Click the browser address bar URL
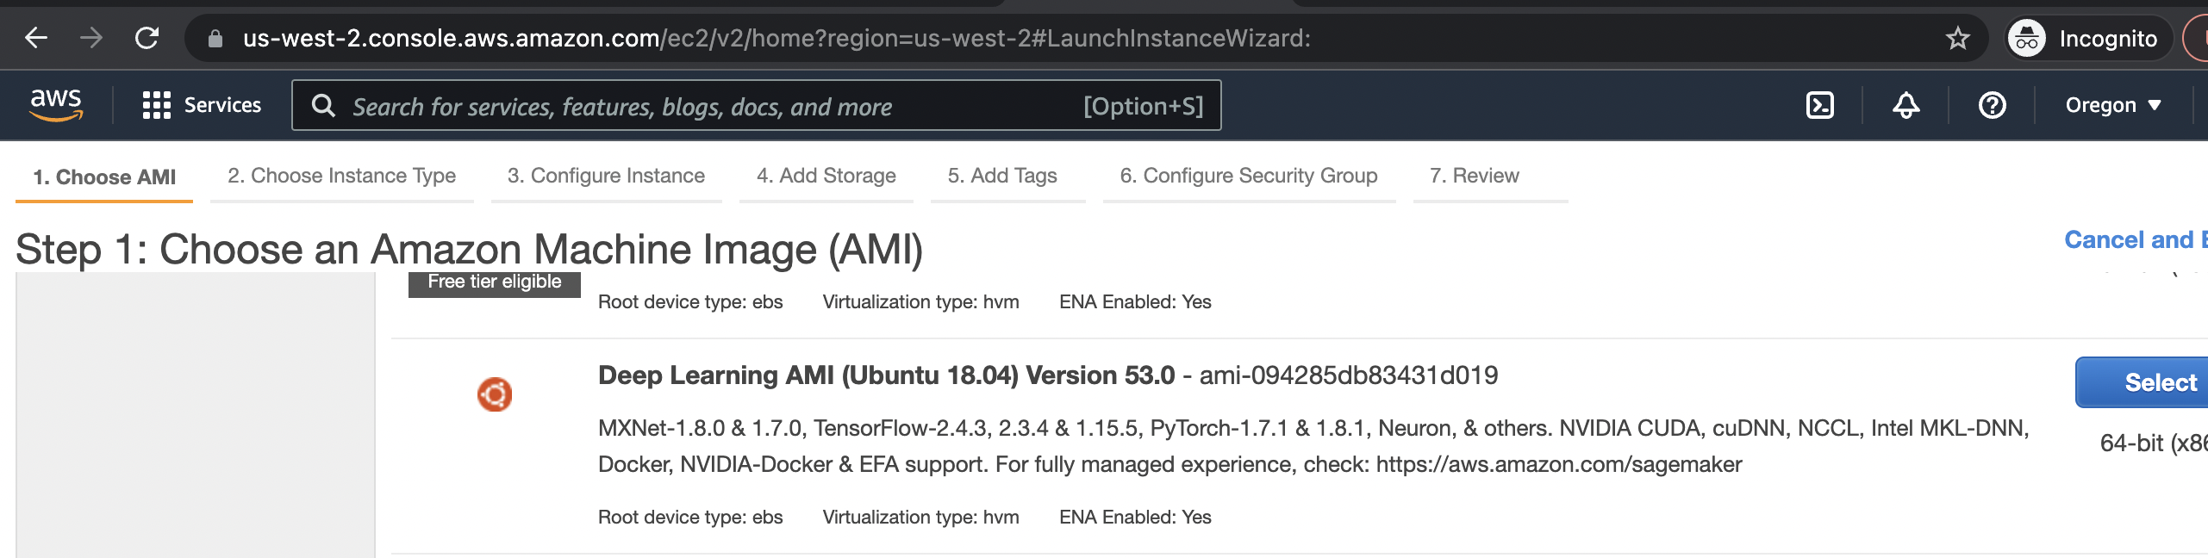 point(777,38)
